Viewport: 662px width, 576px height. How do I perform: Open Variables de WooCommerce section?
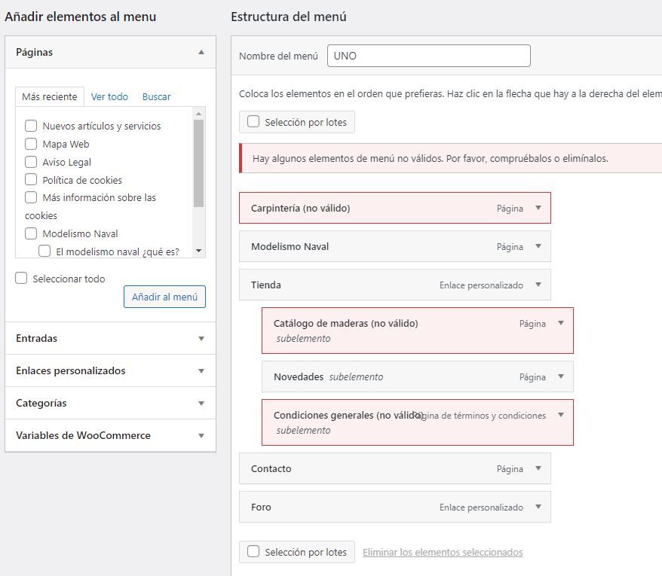tap(110, 435)
